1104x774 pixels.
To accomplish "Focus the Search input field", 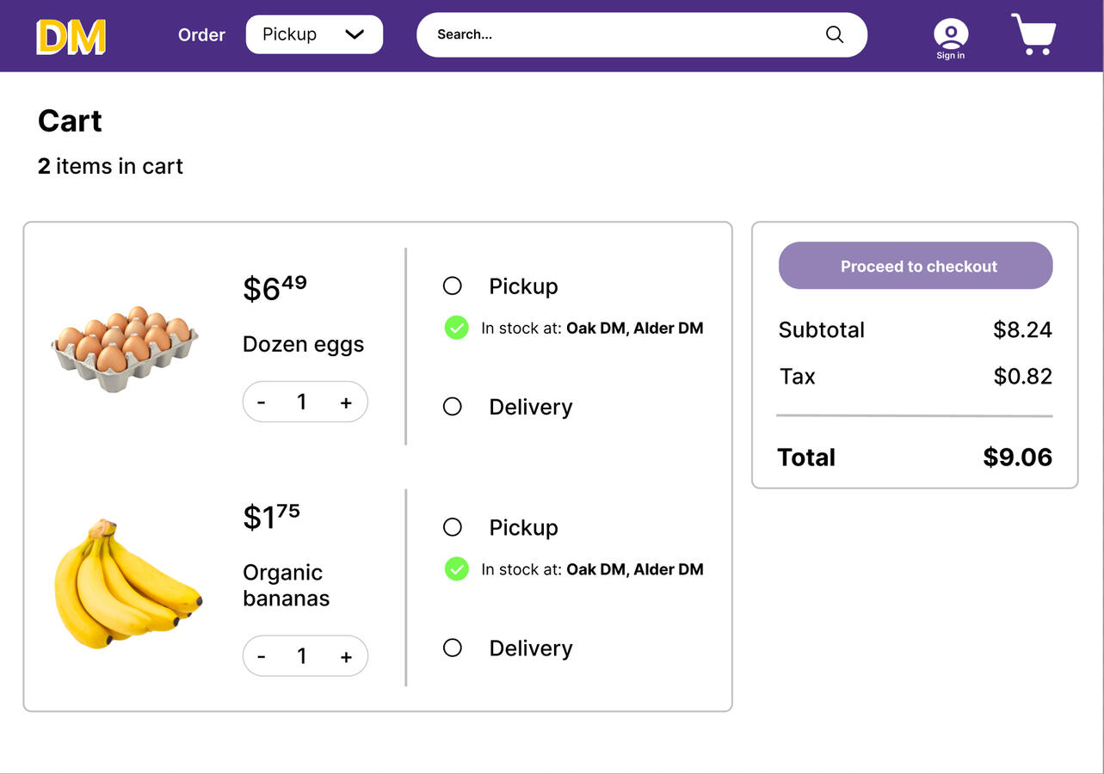I will [620, 34].
